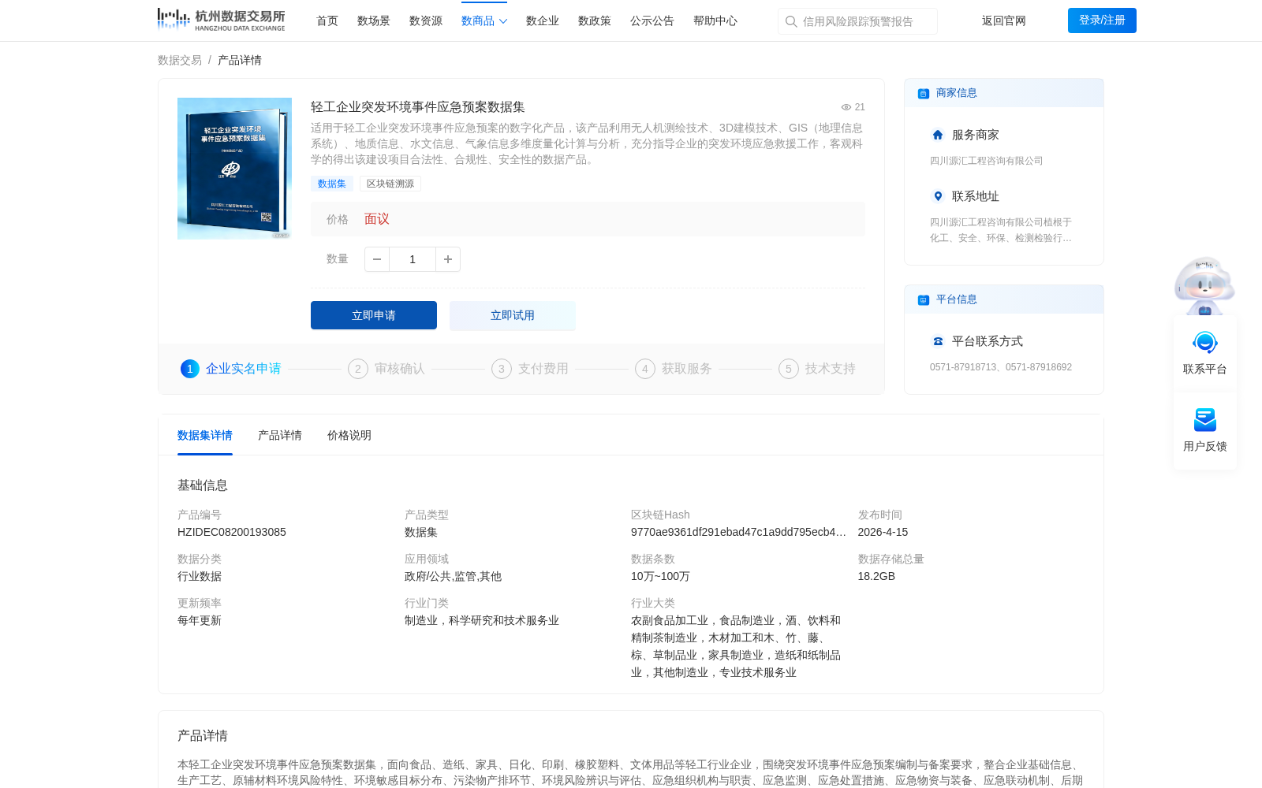
Task: Click the publish date 2026-4-15
Action: (883, 532)
